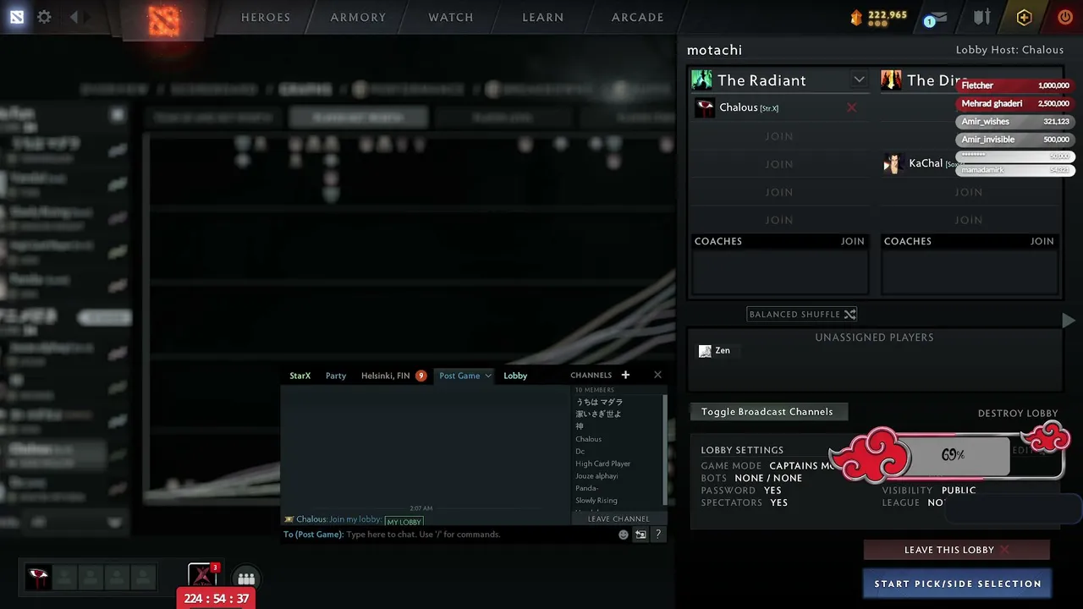Click the red power quit icon
The image size is (1083, 609).
tap(1065, 17)
